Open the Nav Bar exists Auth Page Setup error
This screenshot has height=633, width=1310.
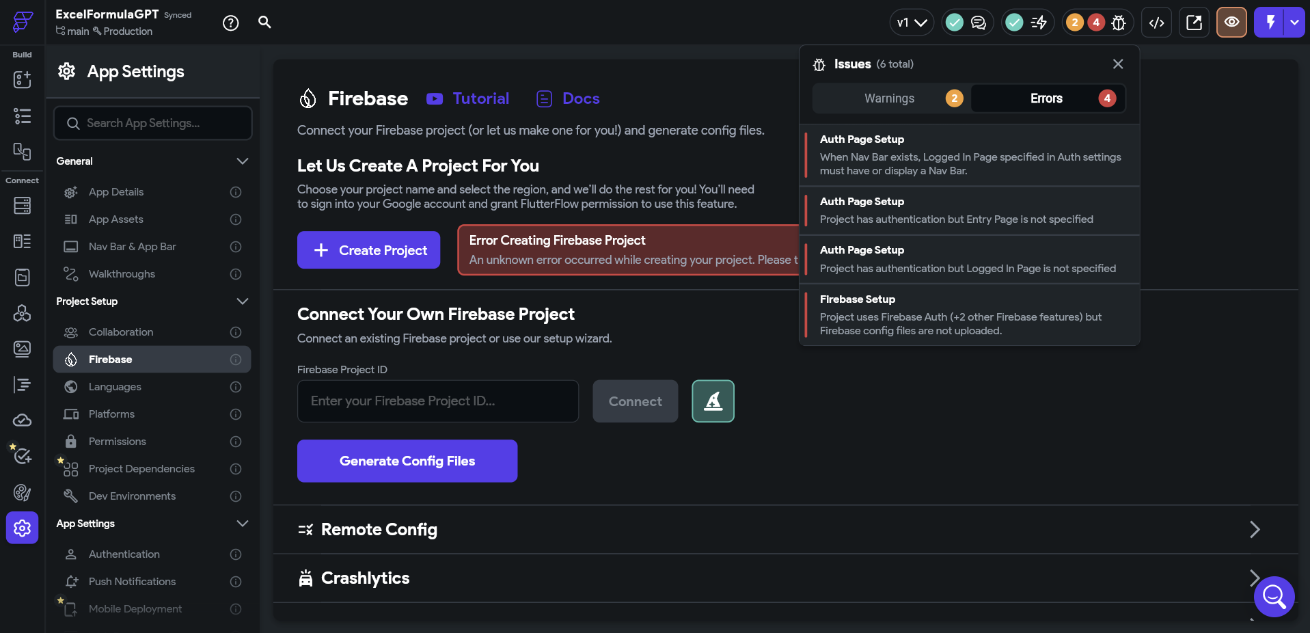tap(970, 155)
